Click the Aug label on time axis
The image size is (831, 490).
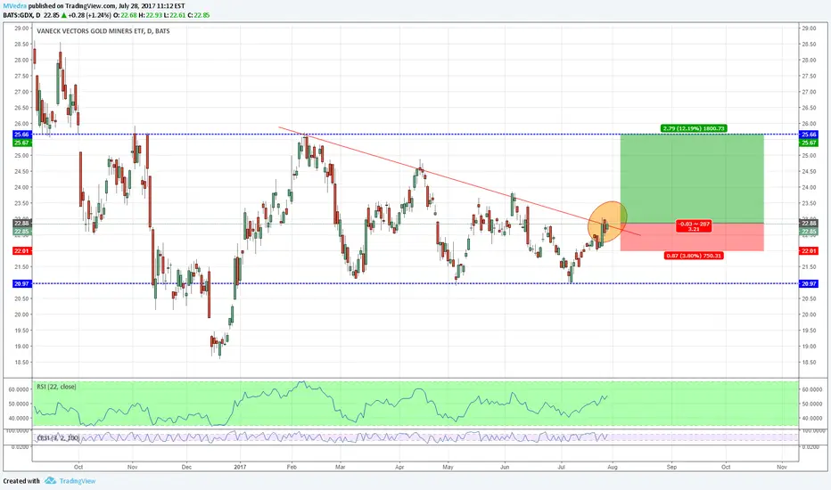[x=613, y=467]
